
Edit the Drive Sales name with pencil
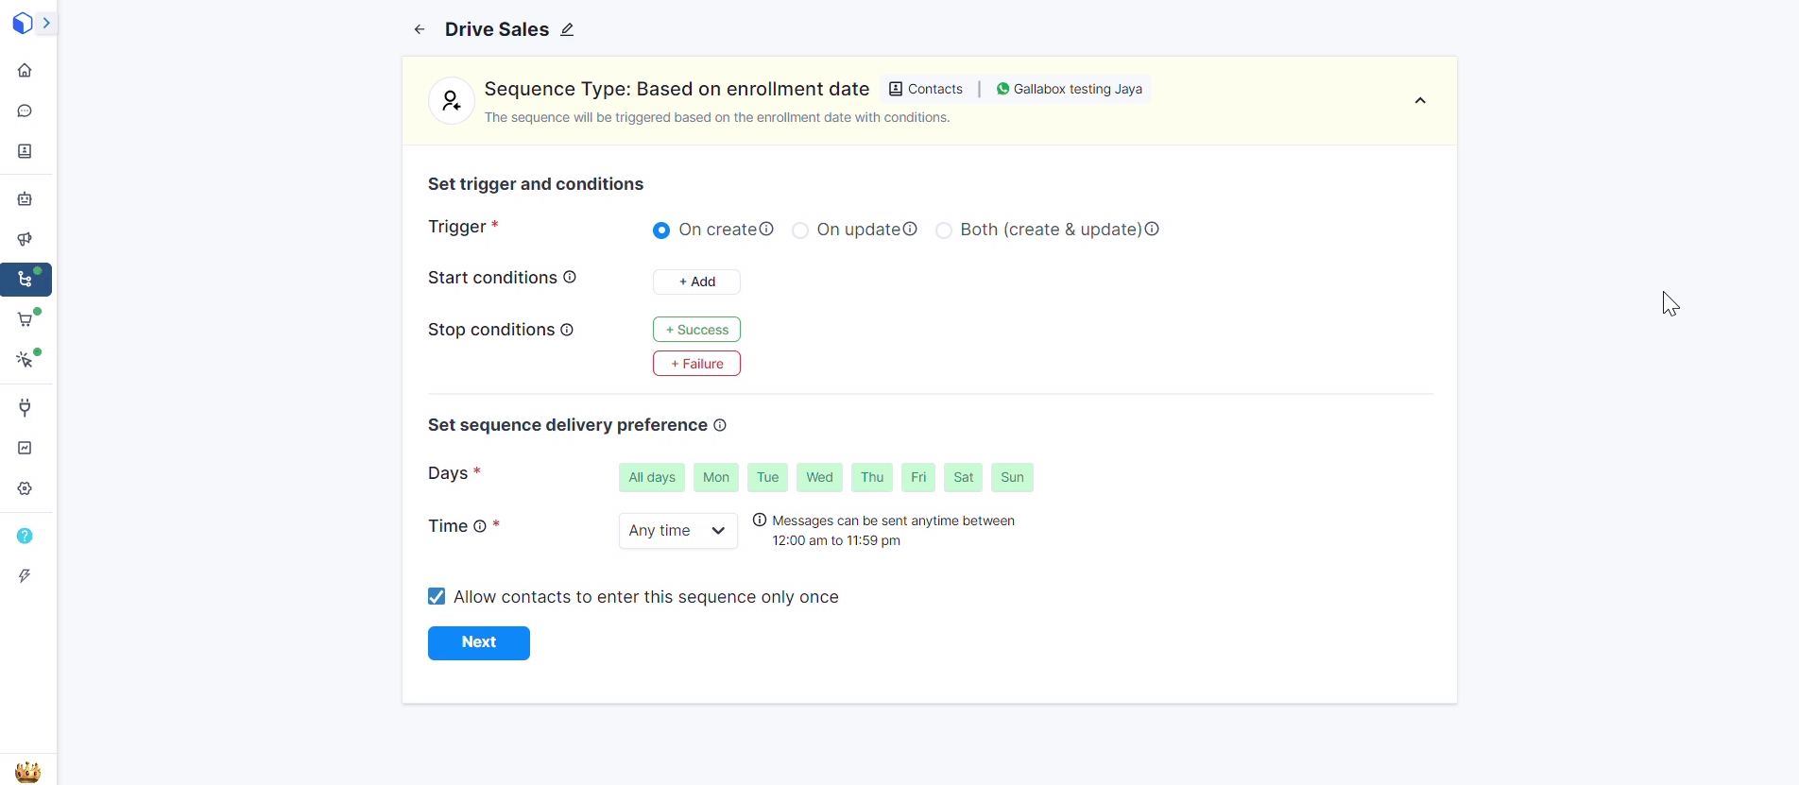click(x=567, y=29)
